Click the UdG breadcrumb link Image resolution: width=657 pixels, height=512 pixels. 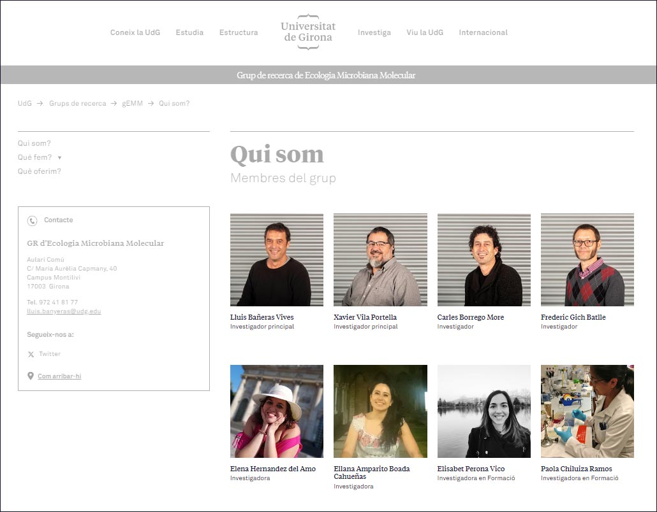click(x=24, y=103)
